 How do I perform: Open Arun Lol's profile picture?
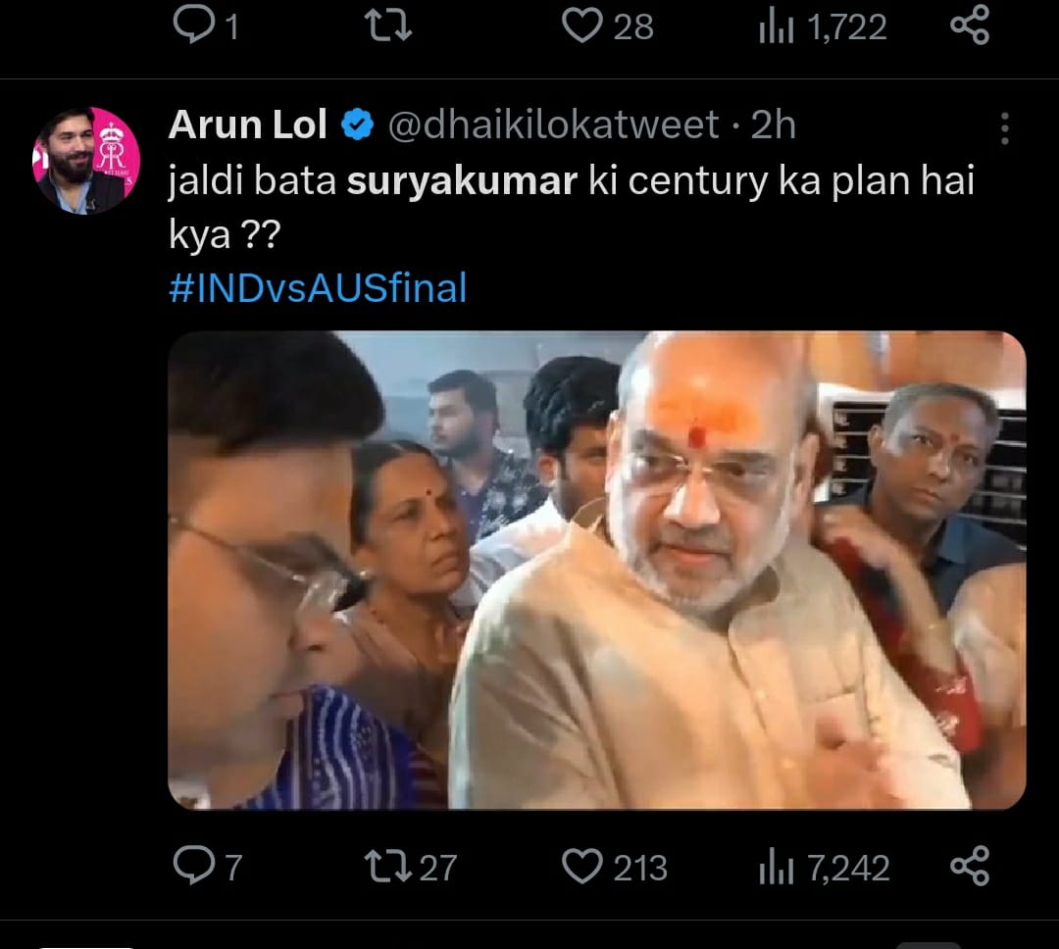(x=87, y=160)
